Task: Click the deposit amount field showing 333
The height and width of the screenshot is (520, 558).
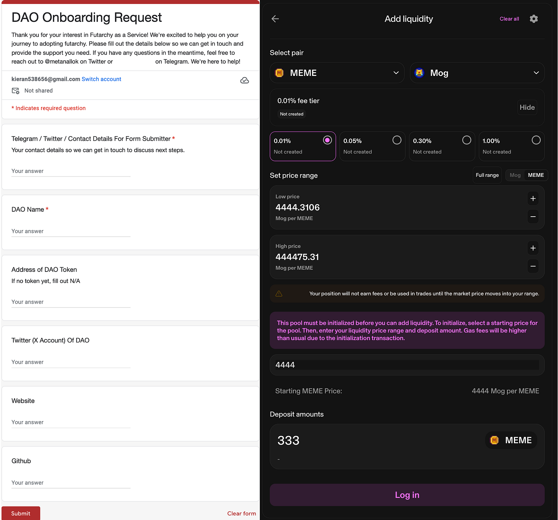Action: 288,440
